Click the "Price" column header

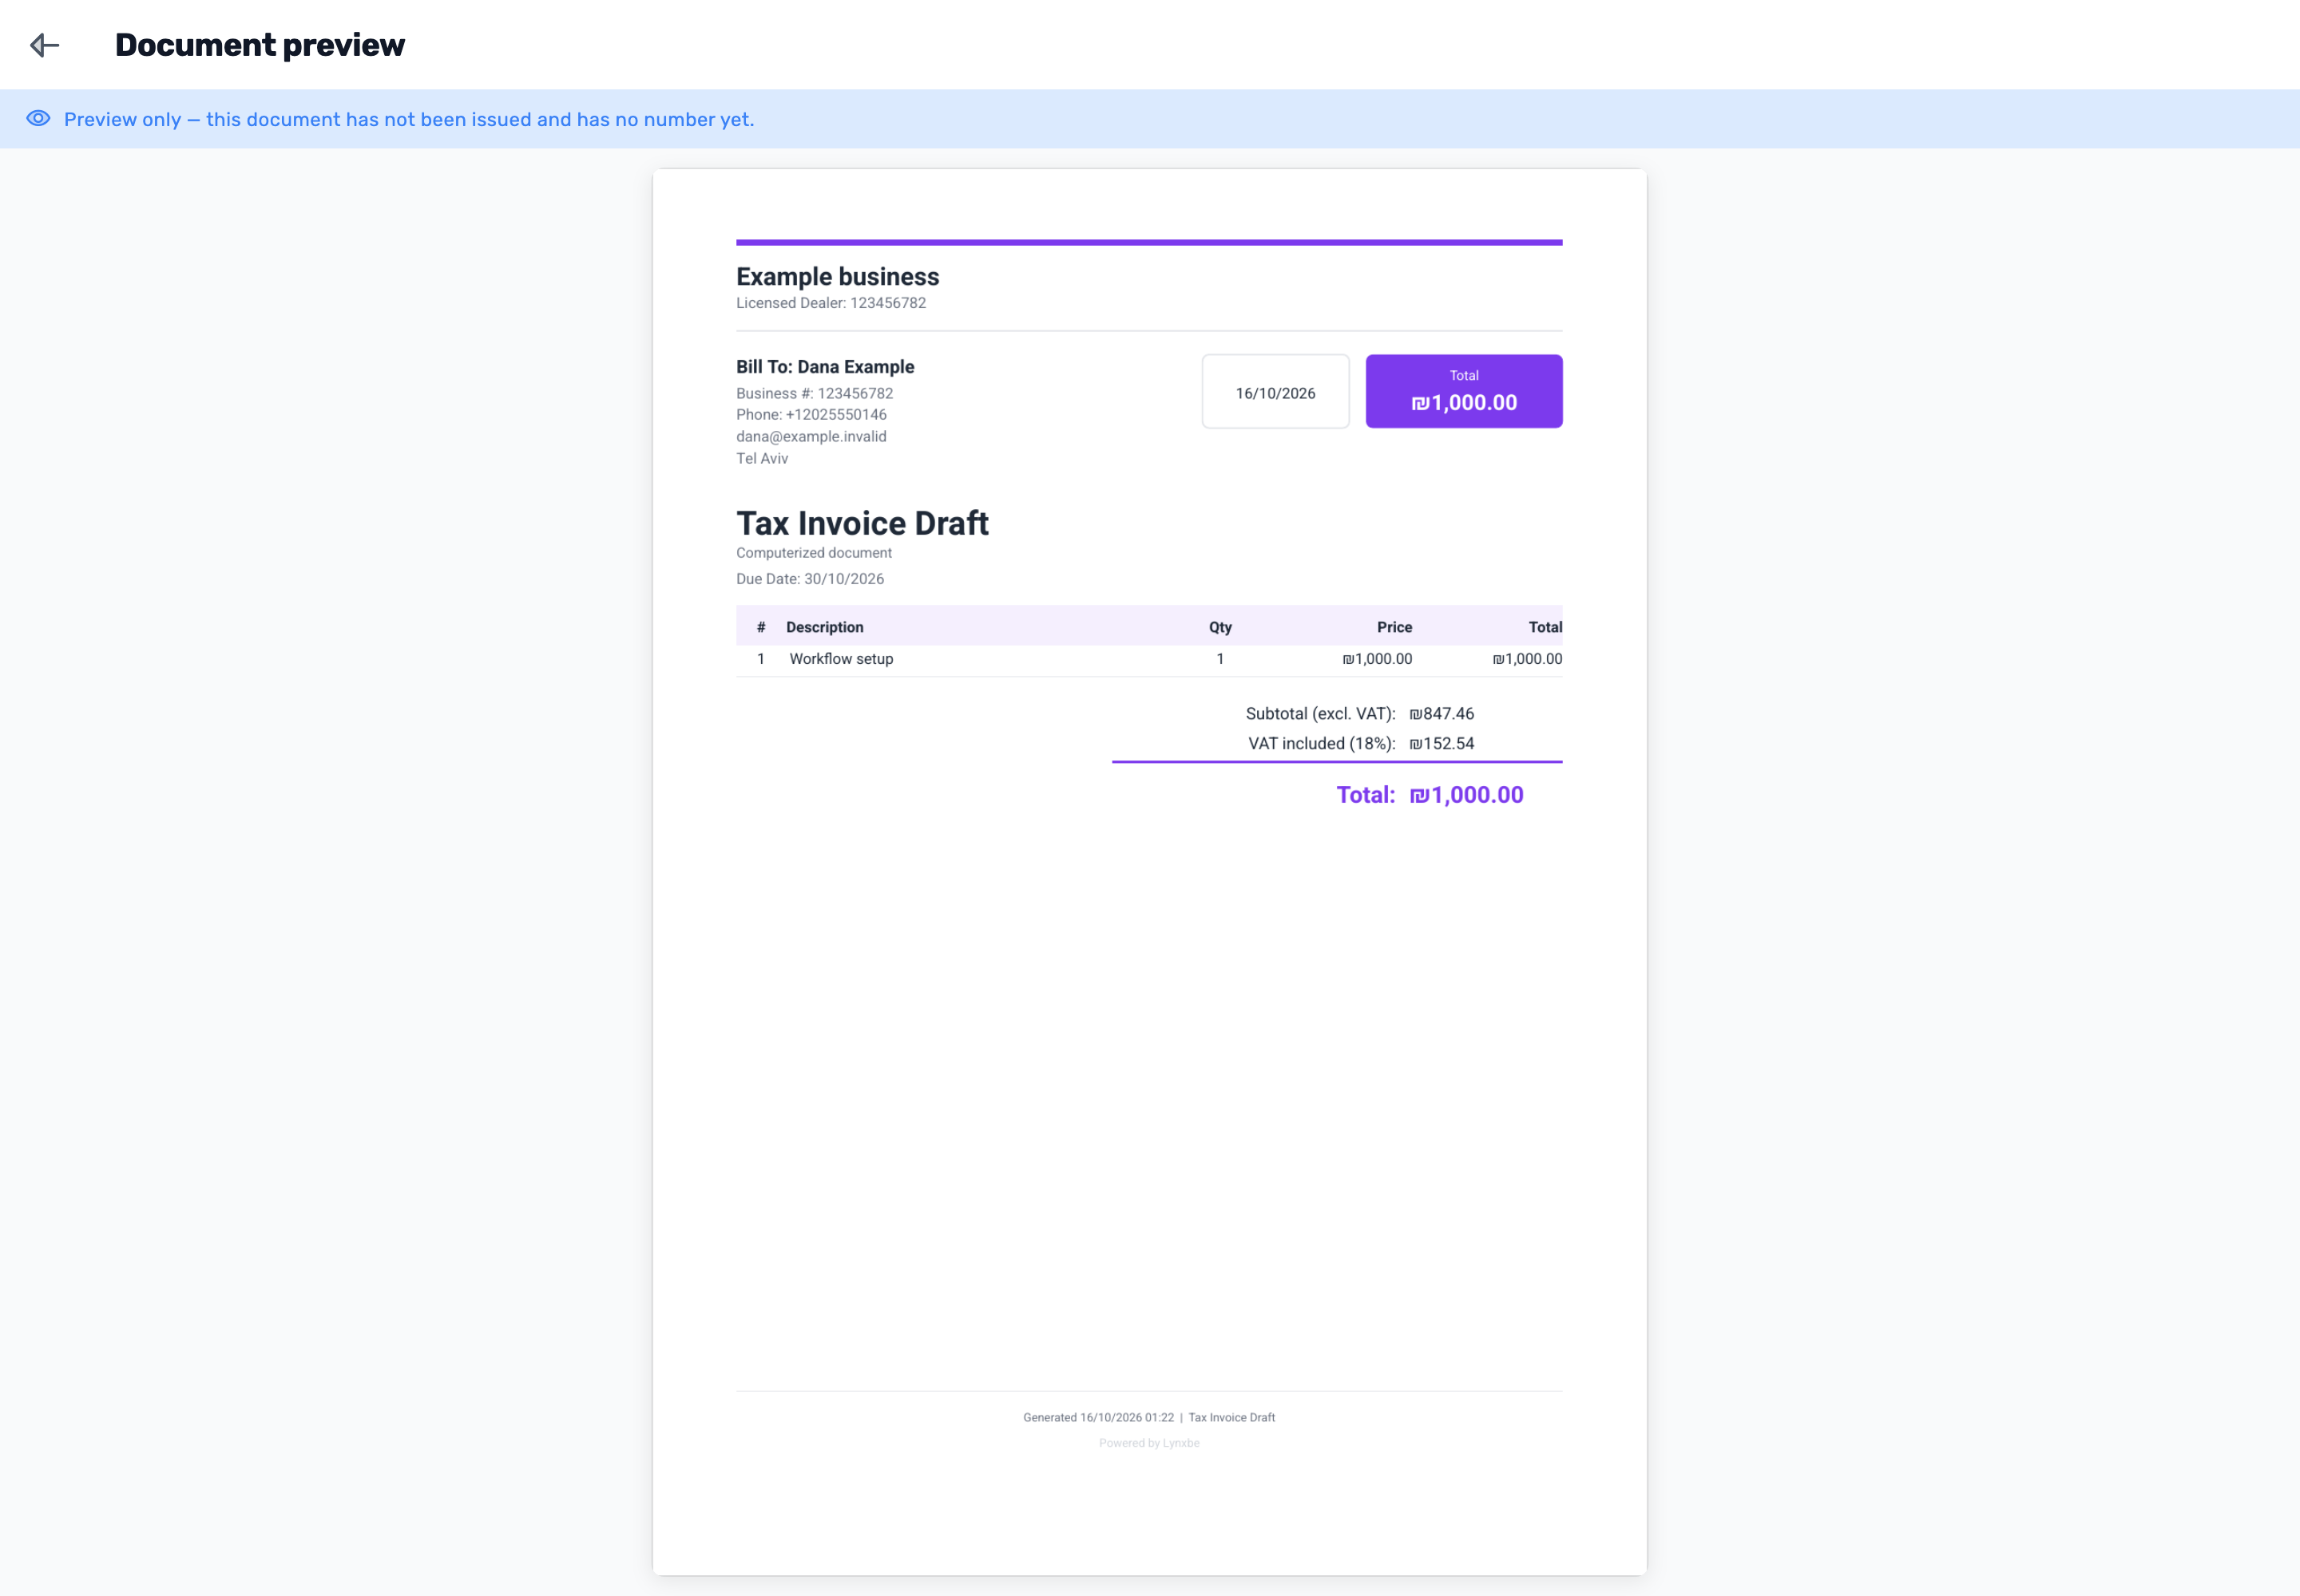(x=1394, y=627)
